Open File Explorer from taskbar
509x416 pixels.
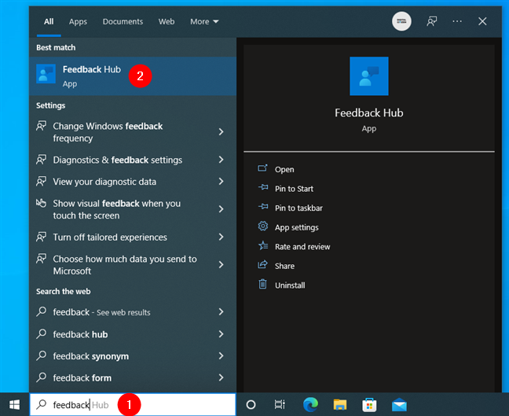pyautogui.click(x=340, y=405)
